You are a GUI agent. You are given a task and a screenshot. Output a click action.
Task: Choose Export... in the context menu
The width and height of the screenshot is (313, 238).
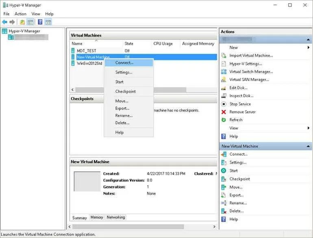click(x=129, y=108)
